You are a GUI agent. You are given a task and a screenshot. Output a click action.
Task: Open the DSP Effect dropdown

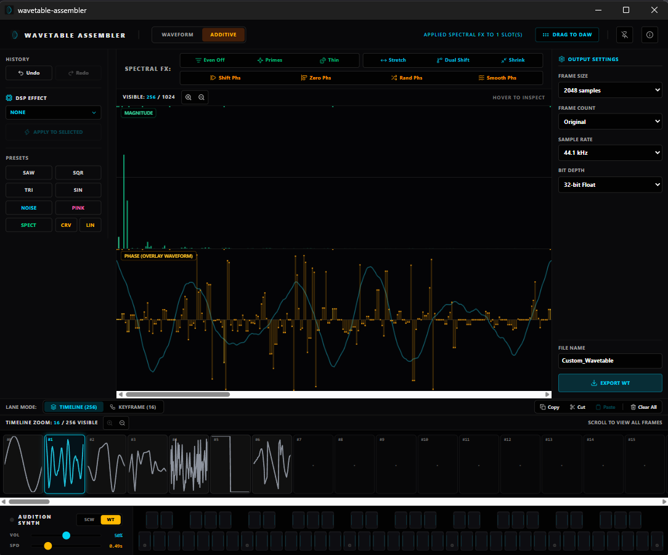click(x=53, y=112)
